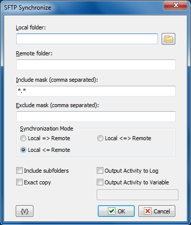191x225 pixels.
Task: Click the Include mask field containing *.*
Action: (96, 91)
